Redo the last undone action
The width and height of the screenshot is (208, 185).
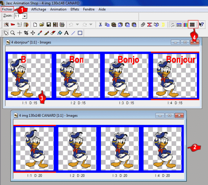85,25
